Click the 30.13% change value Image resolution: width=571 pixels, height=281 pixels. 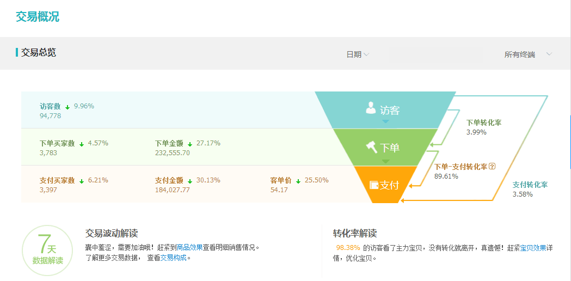tap(208, 180)
